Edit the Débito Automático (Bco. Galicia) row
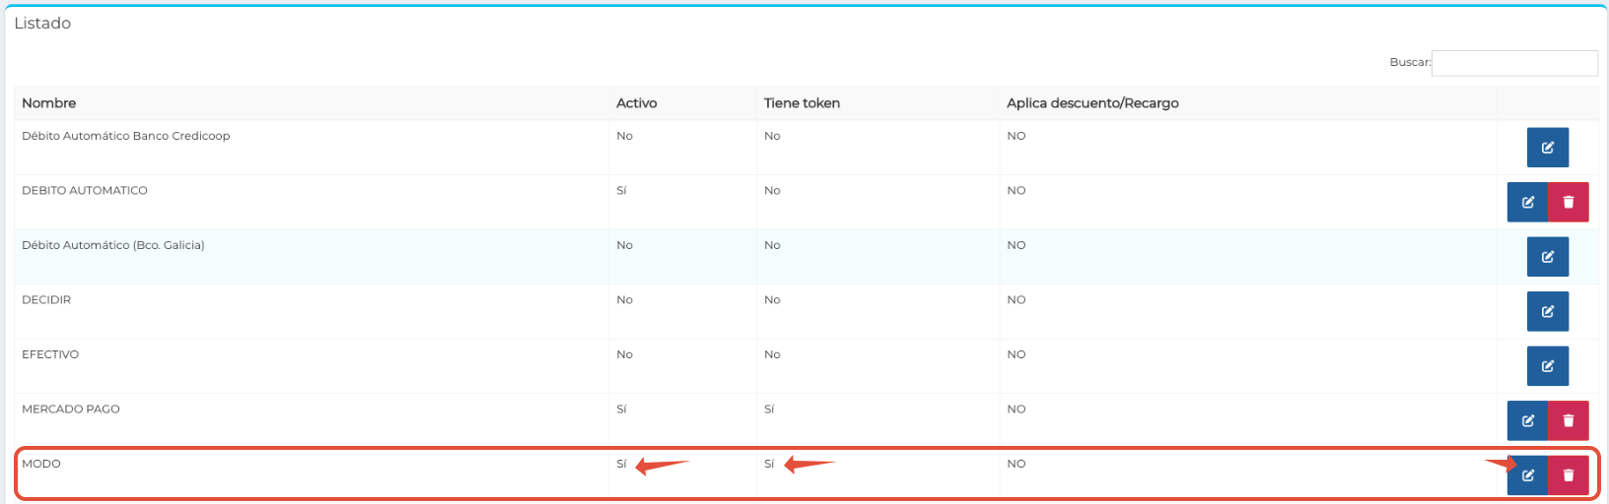This screenshot has width=1609, height=504. point(1547,257)
